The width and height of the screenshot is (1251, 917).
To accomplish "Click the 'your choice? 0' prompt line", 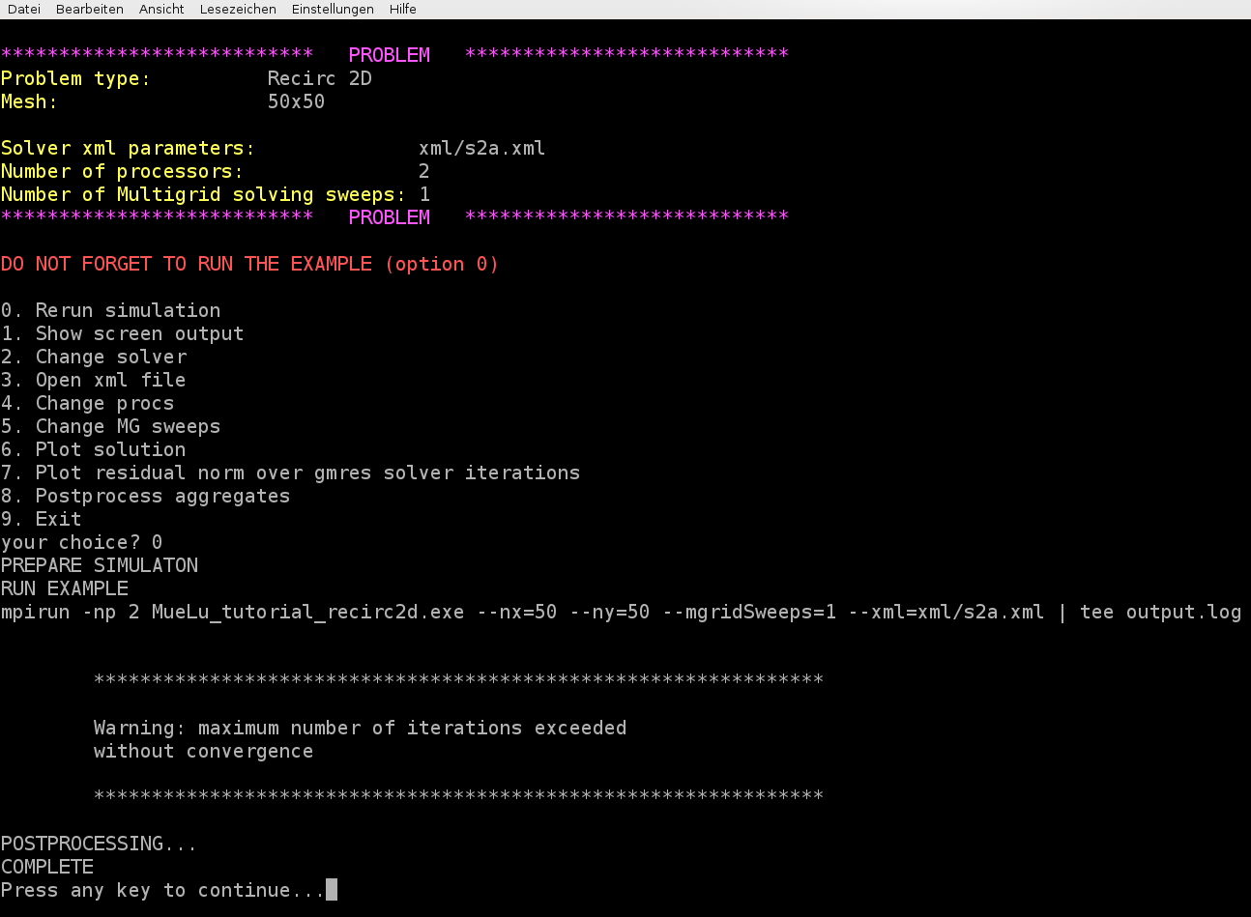I will tap(82, 542).
